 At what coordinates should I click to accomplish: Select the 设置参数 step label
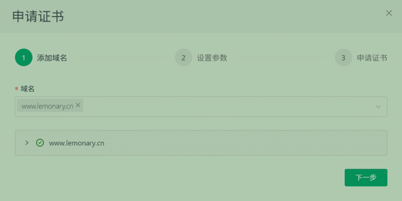tap(212, 58)
